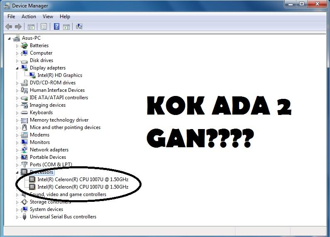Click the Back arrow toolbar icon

[x=9, y=26]
